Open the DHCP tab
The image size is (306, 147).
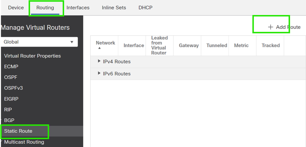click(145, 8)
